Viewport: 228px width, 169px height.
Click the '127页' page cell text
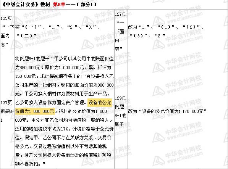tap(120, 14)
